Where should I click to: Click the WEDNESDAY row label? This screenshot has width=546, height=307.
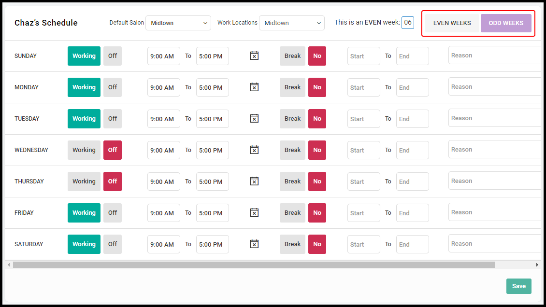tap(31, 150)
